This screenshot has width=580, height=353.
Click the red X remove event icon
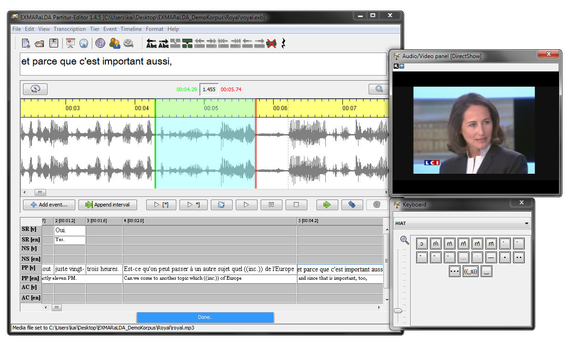[x=271, y=43]
